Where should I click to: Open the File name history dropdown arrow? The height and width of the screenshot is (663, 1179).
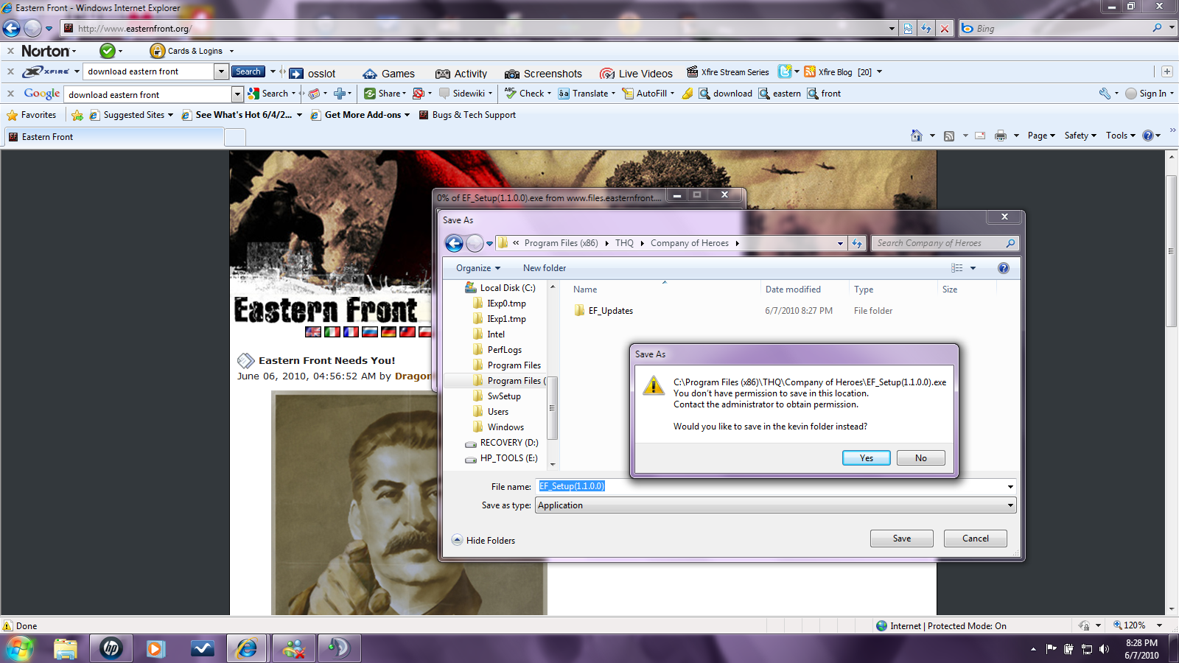[1010, 486]
